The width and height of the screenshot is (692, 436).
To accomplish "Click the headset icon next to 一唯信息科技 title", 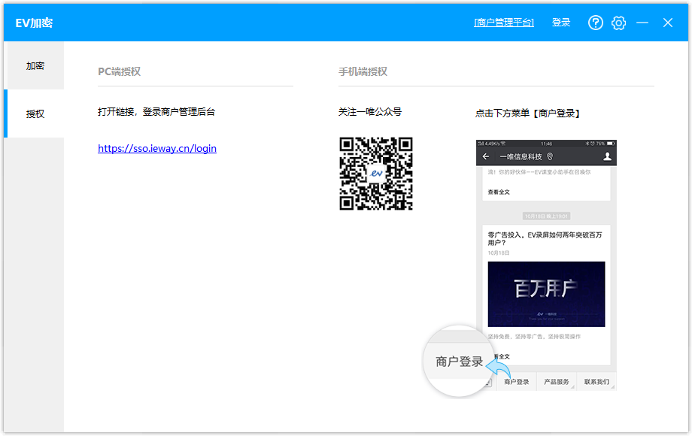I will (x=550, y=156).
